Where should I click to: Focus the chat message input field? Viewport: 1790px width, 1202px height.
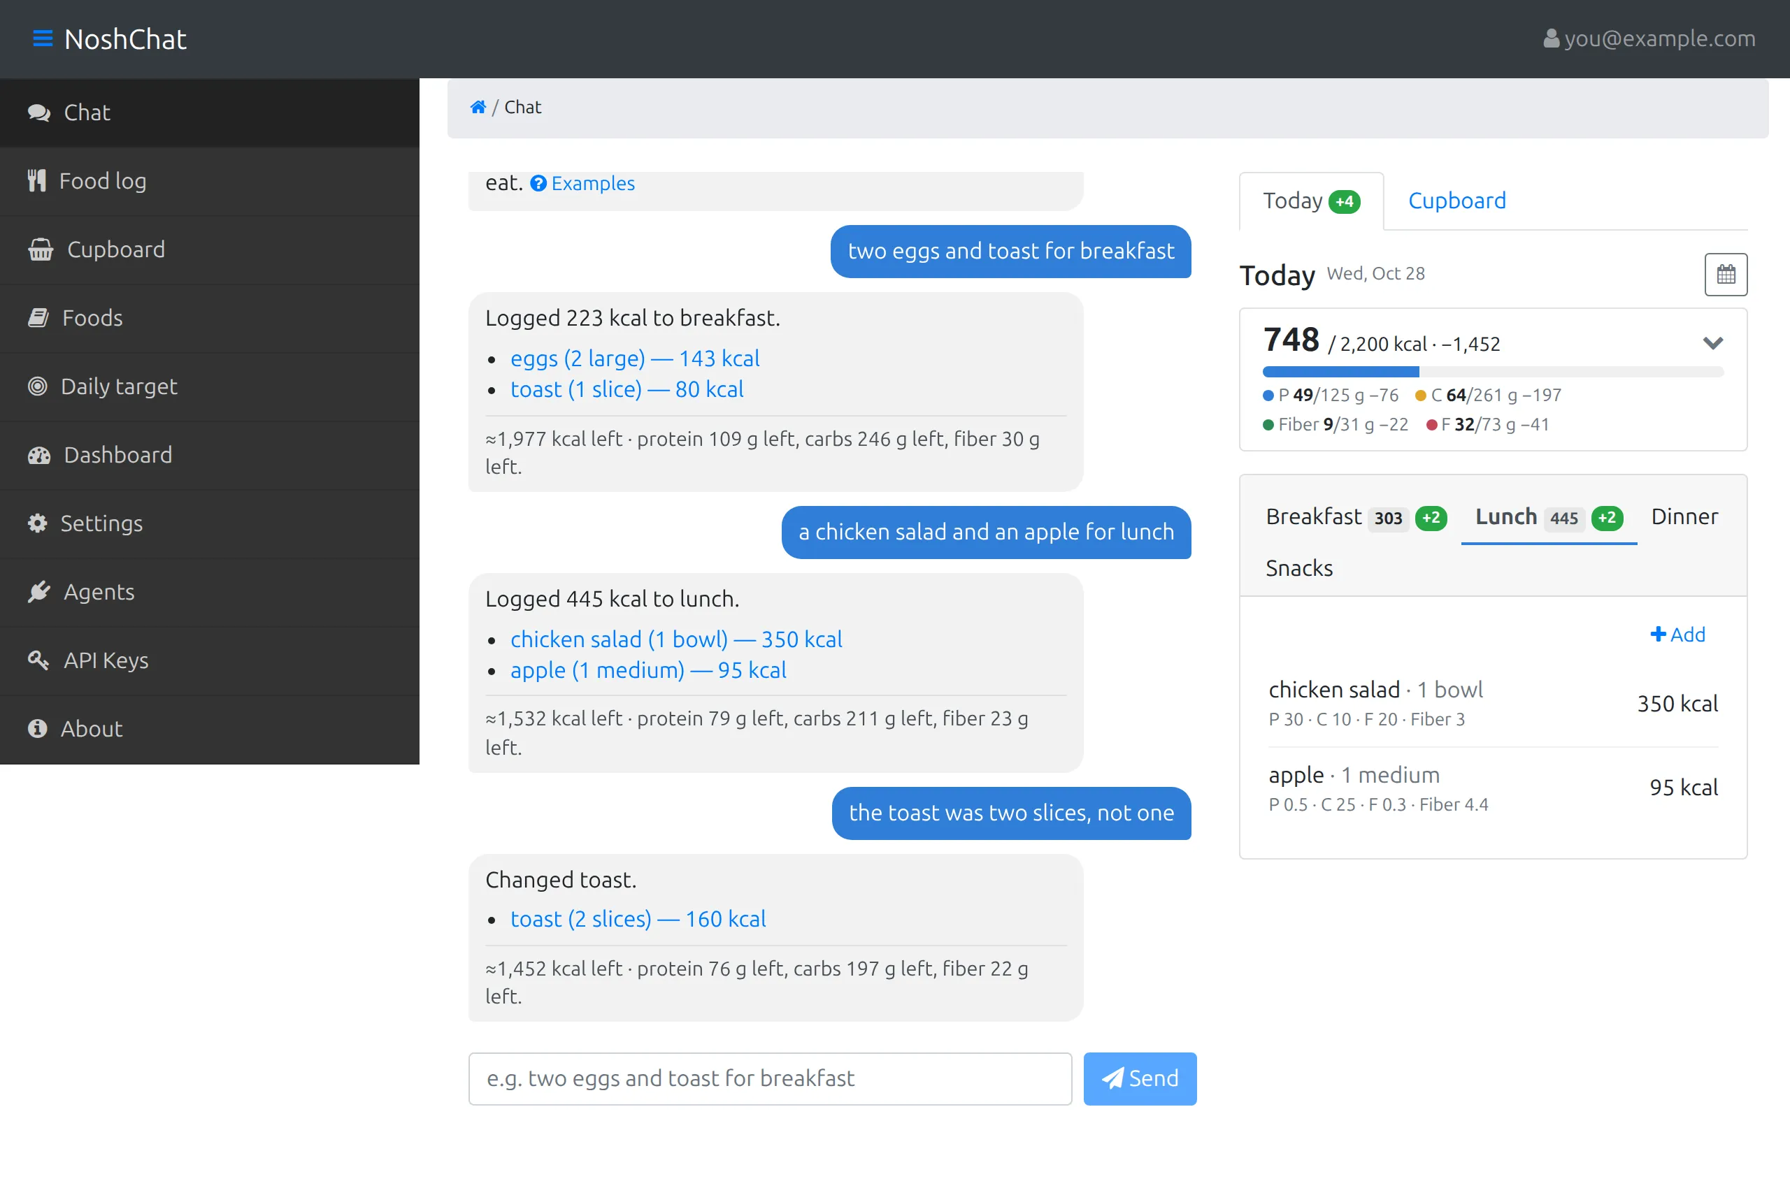(x=770, y=1078)
